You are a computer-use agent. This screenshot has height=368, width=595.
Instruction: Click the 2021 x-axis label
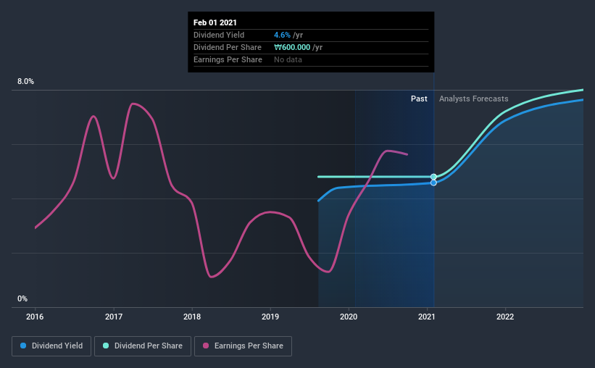427,317
